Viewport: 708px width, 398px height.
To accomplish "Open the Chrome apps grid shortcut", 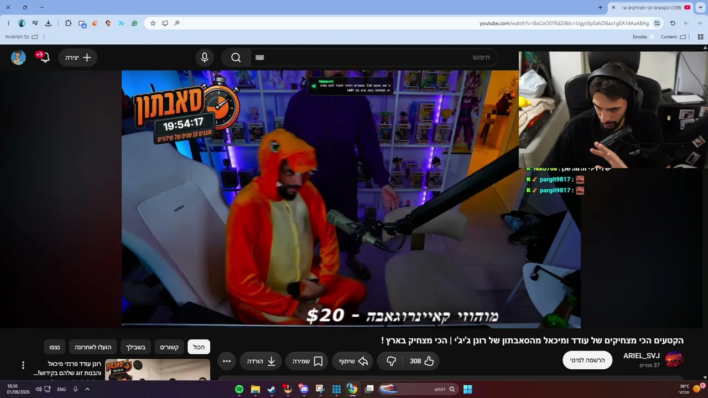I will (700, 37).
